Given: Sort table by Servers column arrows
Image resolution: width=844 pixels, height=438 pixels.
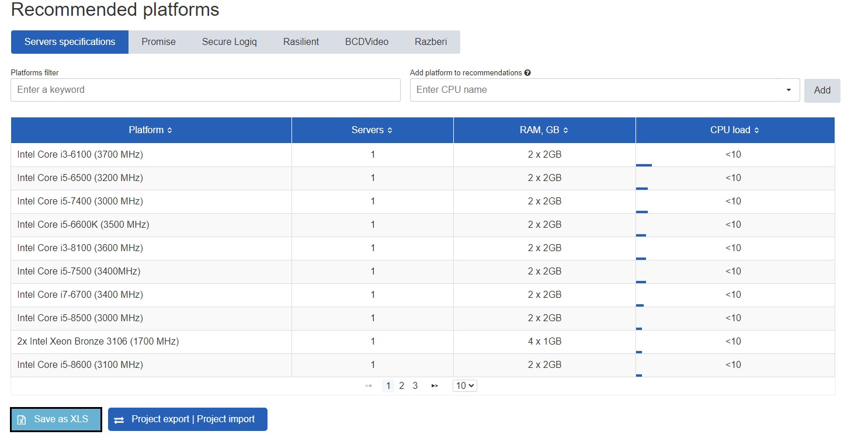Looking at the screenshot, I should (x=390, y=130).
